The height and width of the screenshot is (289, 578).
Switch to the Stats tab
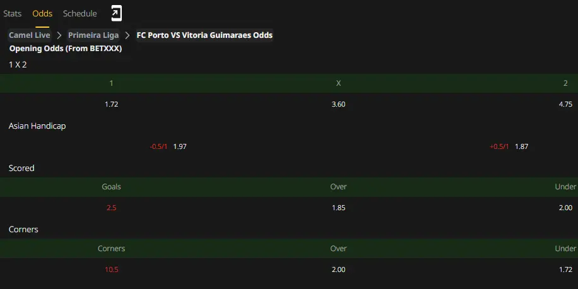[13, 14]
